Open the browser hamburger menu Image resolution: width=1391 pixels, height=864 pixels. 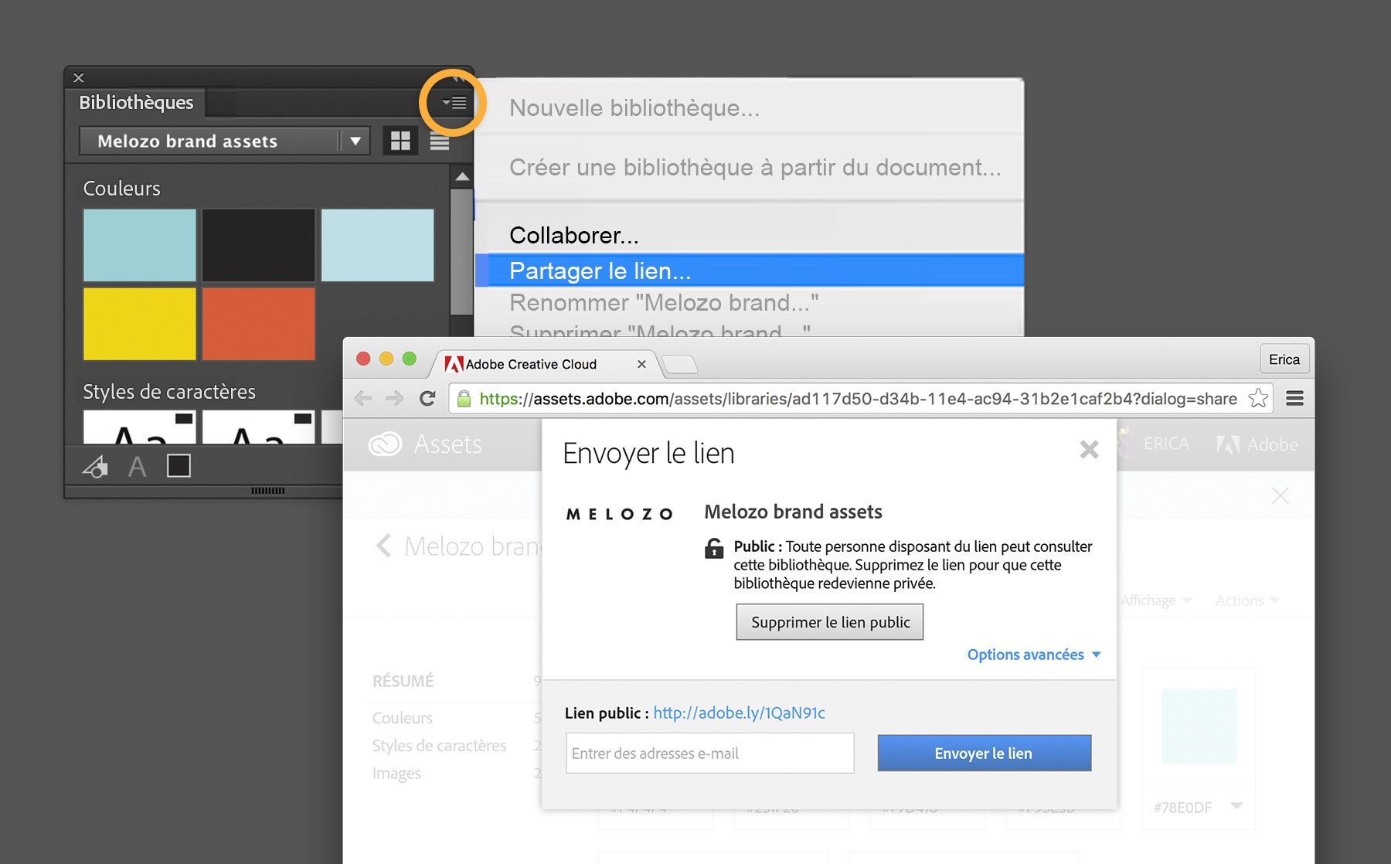coord(1294,399)
